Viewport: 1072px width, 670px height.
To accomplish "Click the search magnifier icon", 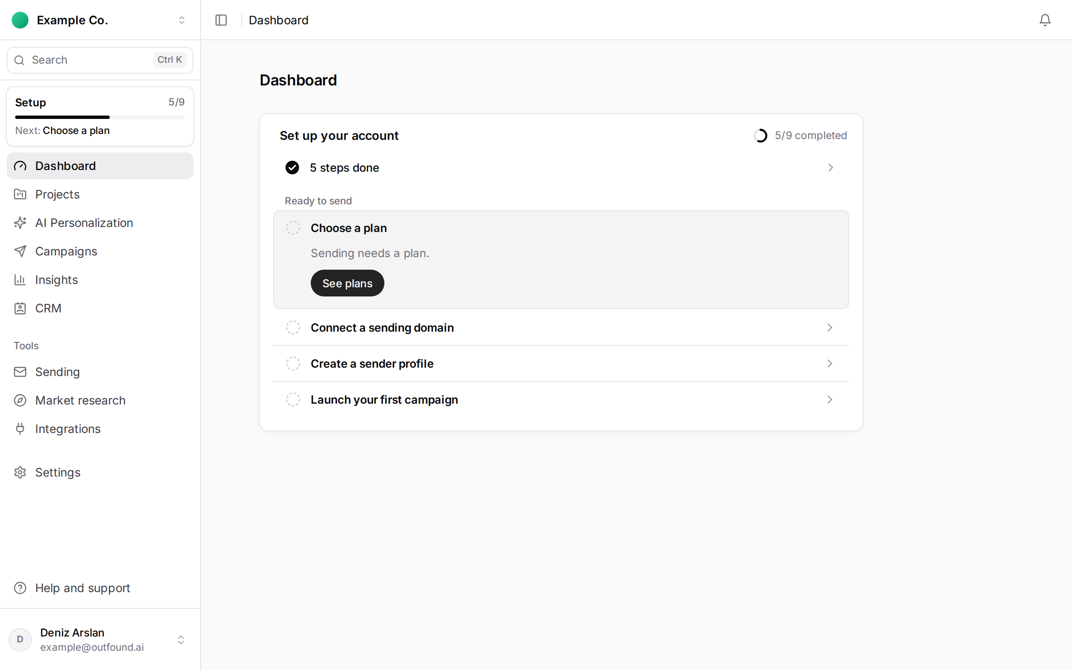I will [19, 60].
